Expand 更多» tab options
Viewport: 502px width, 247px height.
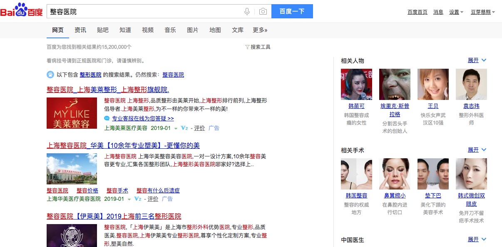(x=260, y=30)
